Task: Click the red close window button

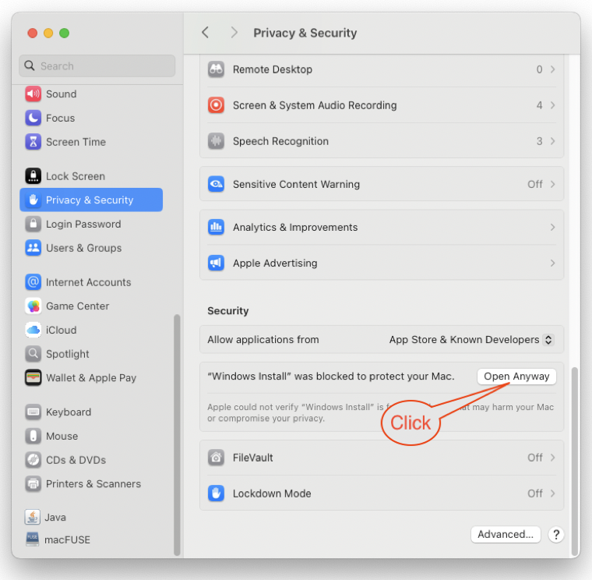Action: pos(33,34)
